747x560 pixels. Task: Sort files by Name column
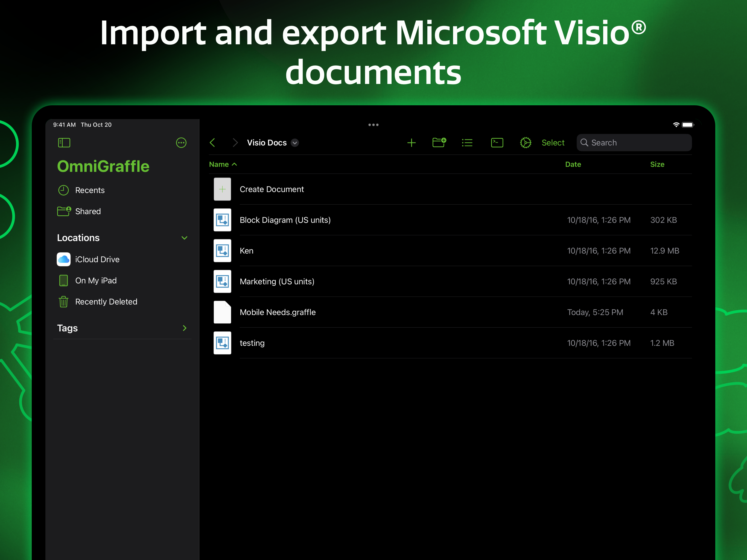[x=223, y=164]
